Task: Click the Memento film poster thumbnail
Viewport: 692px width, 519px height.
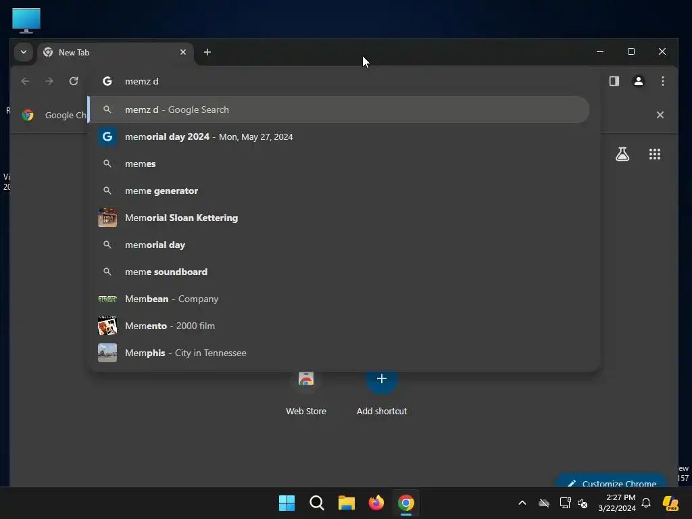Action: point(107,326)
